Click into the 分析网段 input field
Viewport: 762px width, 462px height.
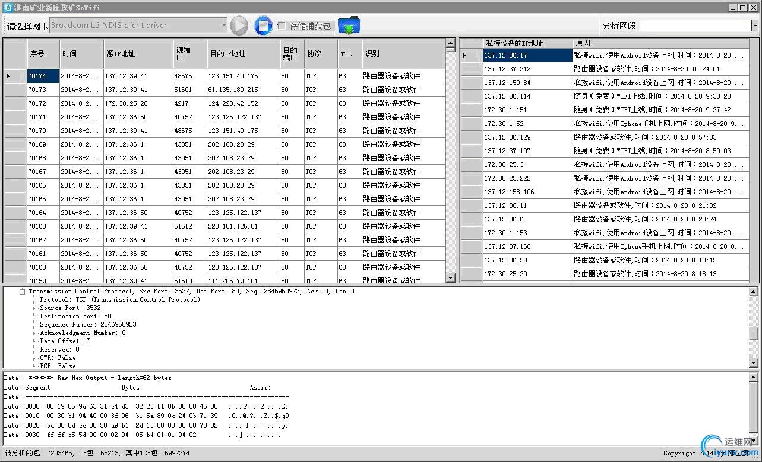pyautogui.click(x=695, y=26)
